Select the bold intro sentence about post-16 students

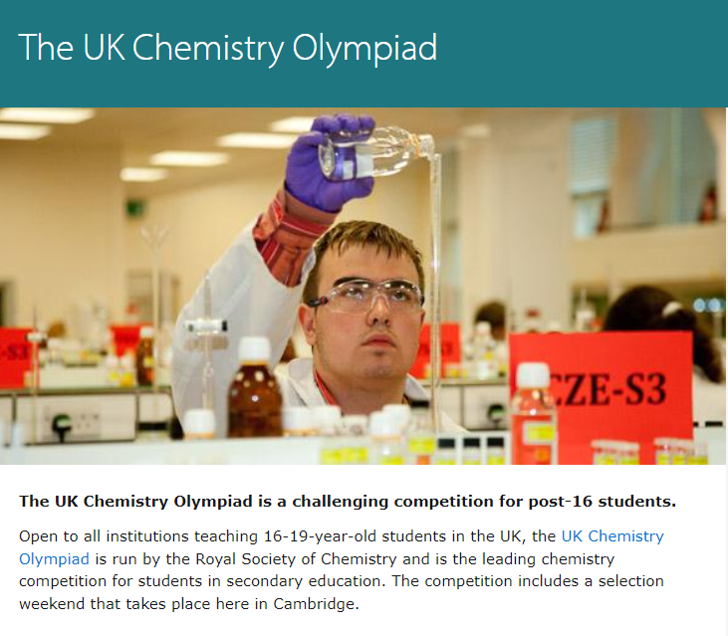[348, 500]
